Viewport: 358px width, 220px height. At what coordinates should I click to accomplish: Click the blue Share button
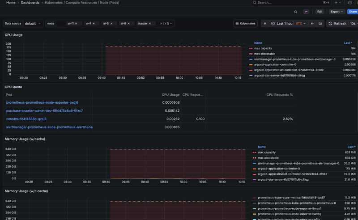353,12
